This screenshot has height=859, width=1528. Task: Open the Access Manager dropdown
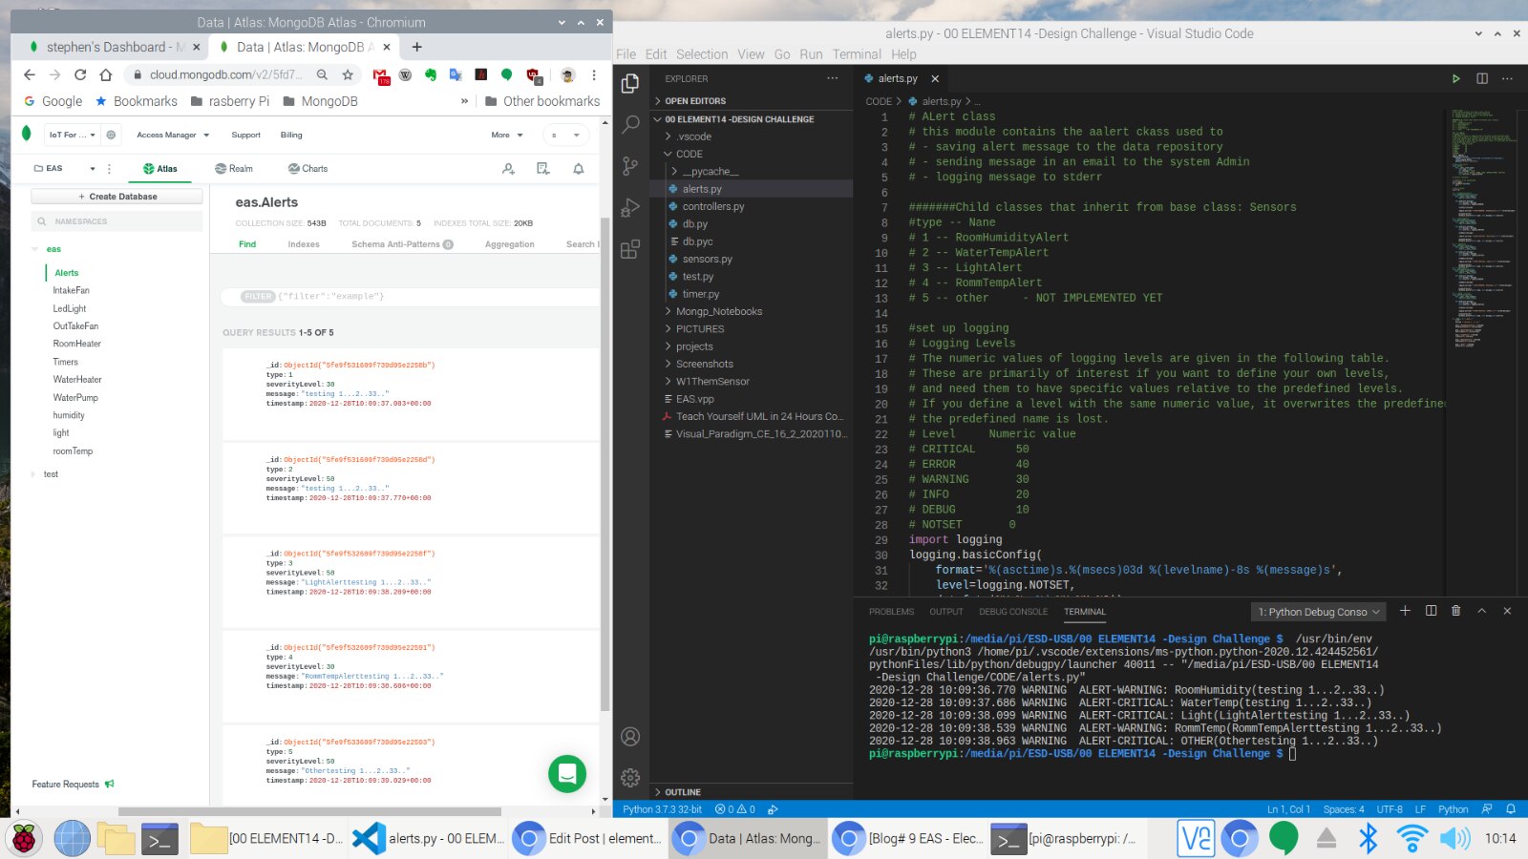[x=172, y=135]
